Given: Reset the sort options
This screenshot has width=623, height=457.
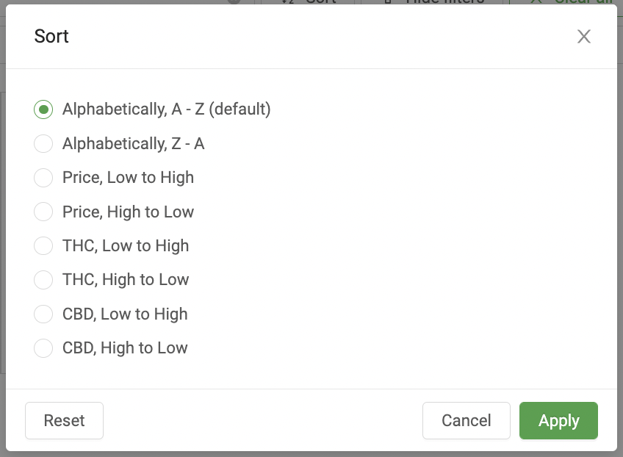Looking at the screenshot, I should pos(64,421).
